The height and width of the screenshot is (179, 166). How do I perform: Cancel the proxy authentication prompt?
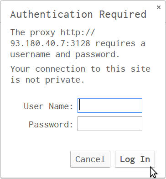[x=90, y=159]
